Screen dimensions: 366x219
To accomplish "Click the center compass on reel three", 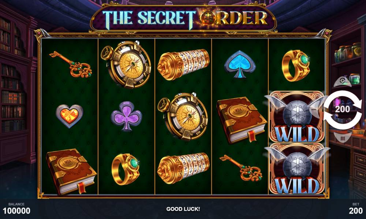I will tap(183, 116).
